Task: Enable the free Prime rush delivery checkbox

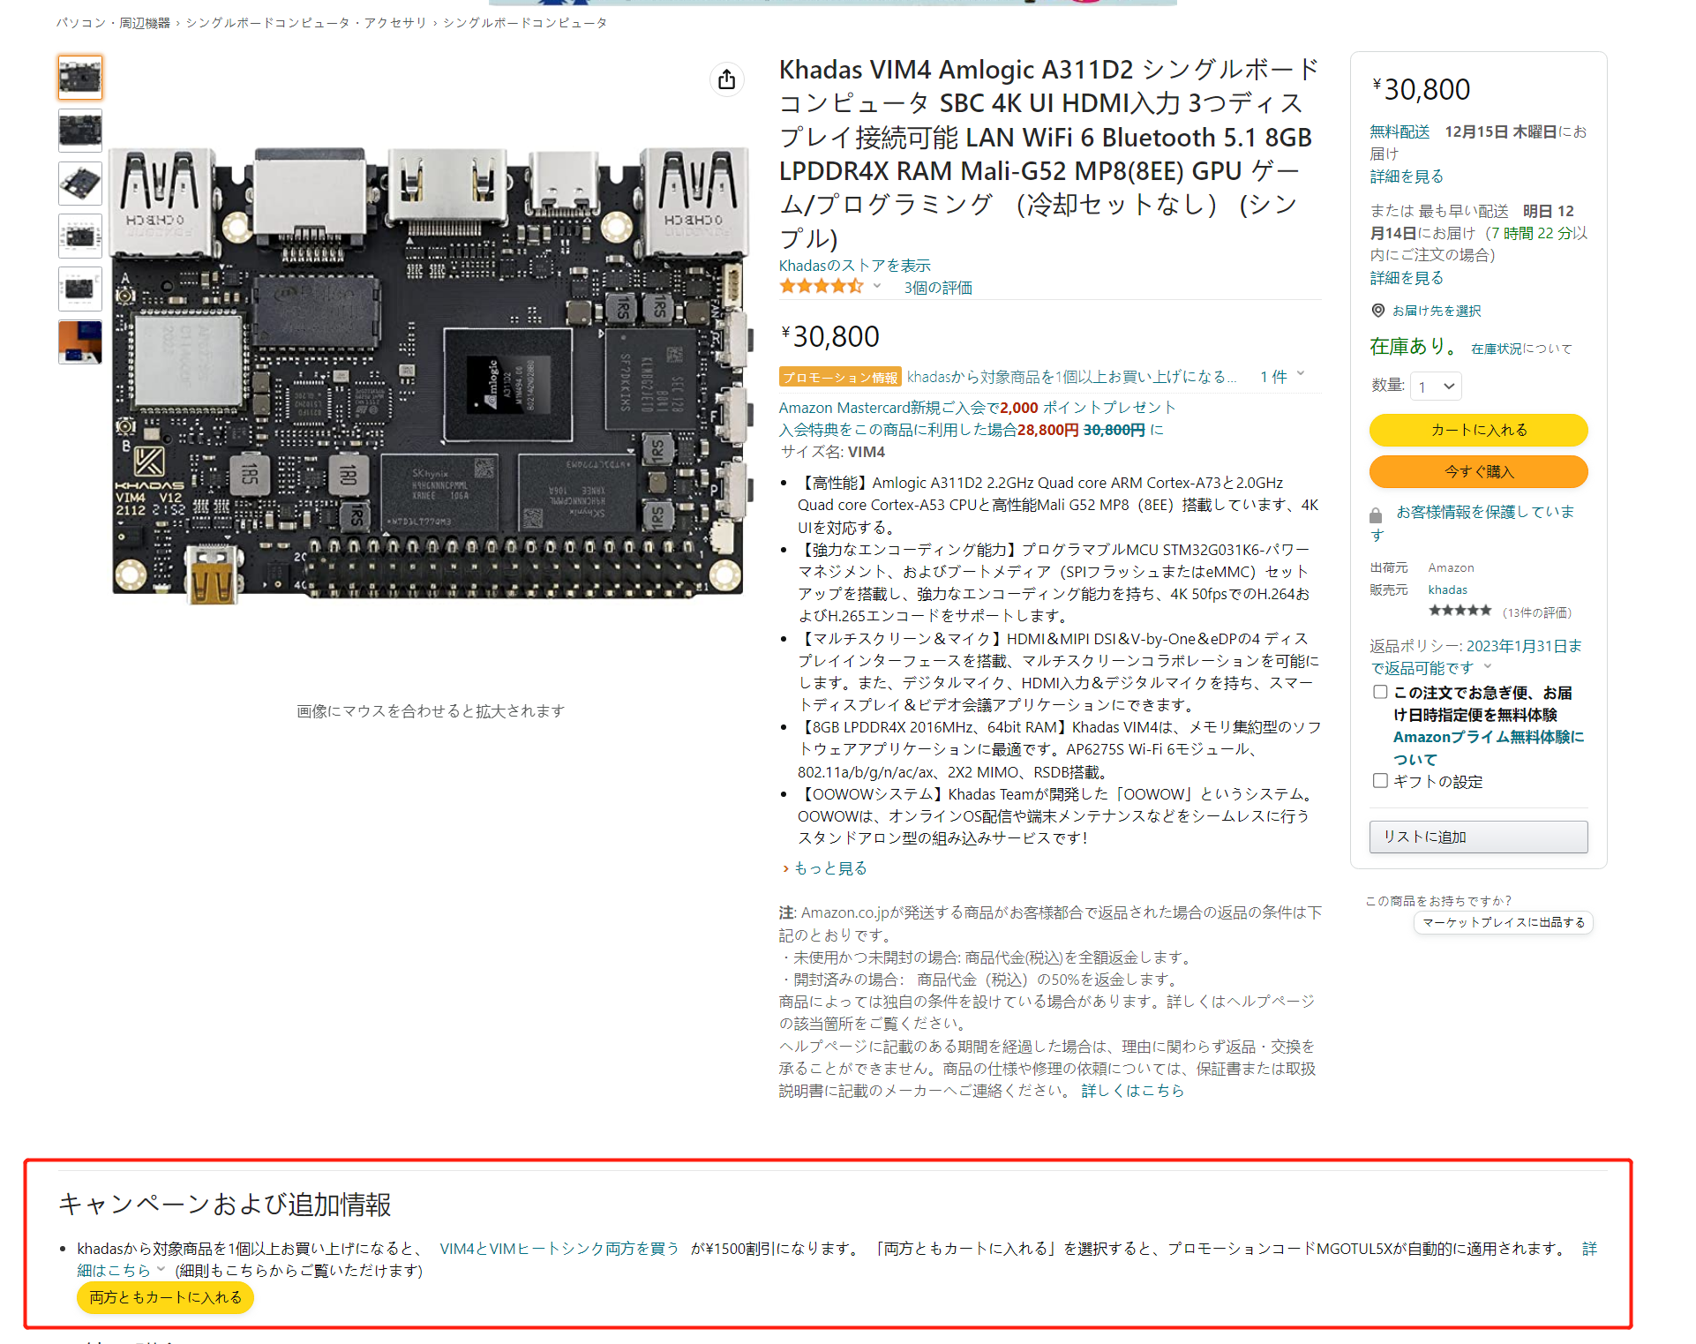Action: pyautogui.click(x=1380, y=692)
